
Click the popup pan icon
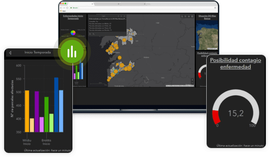[90, 34]
